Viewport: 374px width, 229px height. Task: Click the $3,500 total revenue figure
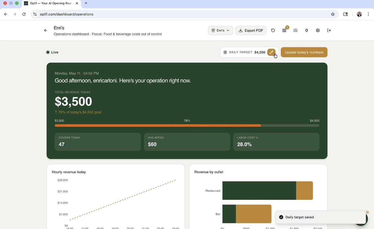tap(73, 101)
